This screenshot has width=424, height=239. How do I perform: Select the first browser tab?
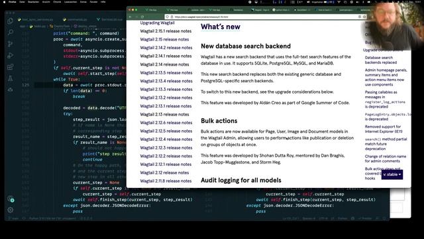coord(152,10)
